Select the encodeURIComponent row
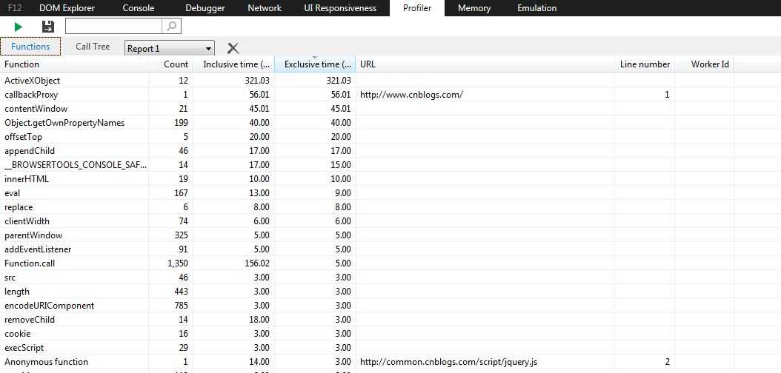781x373 pixels. [390, 306]
